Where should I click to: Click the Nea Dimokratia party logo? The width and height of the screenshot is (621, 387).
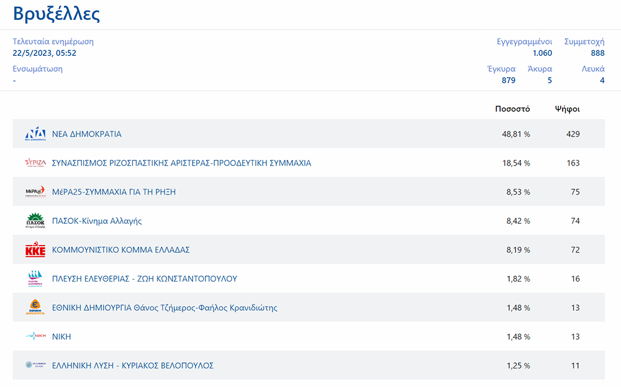35,134
